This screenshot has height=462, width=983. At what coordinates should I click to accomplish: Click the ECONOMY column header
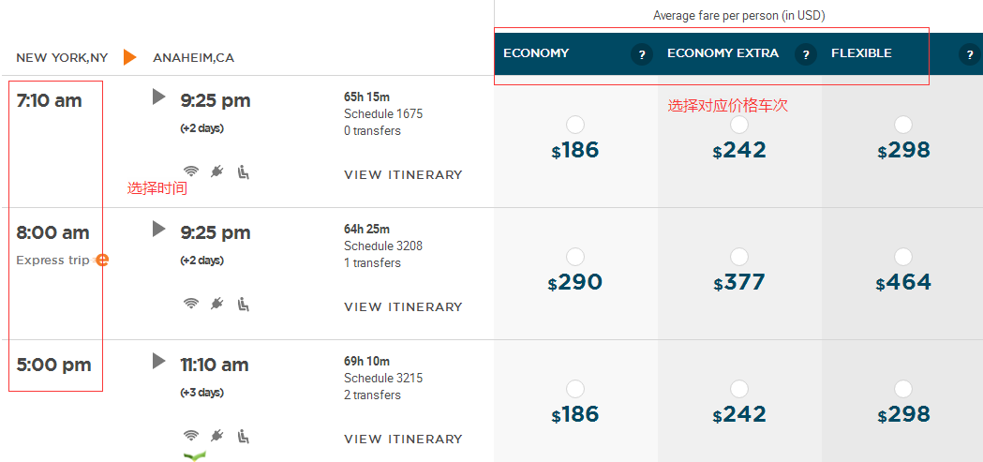click(536, 53)
